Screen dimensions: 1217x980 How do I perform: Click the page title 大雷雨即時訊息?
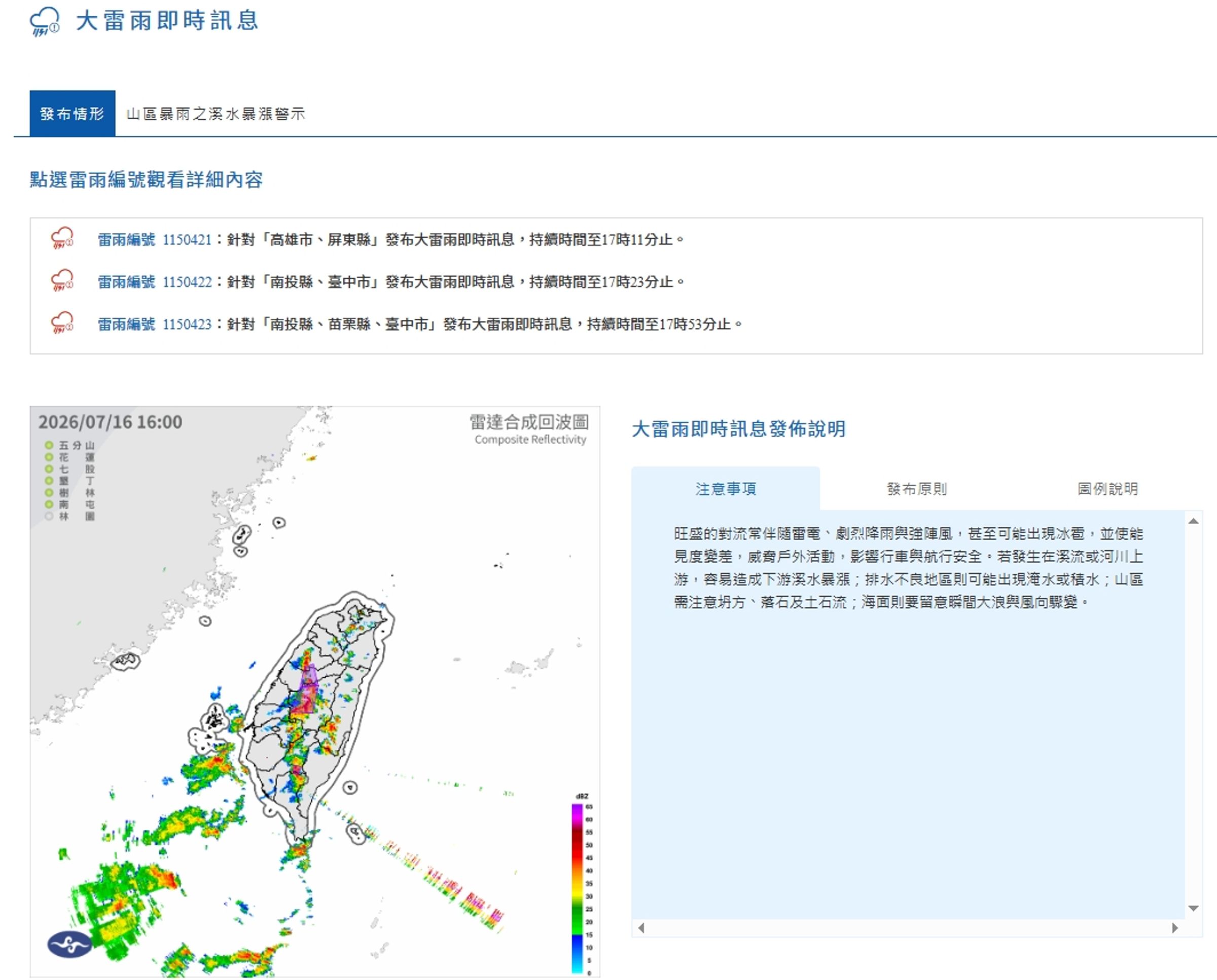[167, 21]
